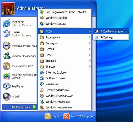The width and height of the screenshot is (133, 122).
Task: Click the Pinball icon
Action: (x=6, y=97)
